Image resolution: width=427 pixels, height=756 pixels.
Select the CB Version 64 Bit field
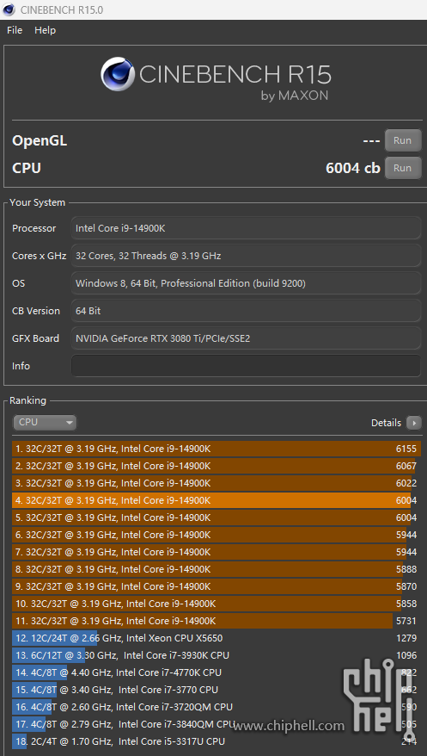click(246, 311)
